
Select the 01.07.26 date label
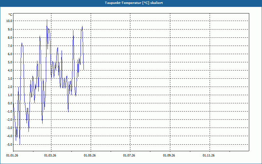[x=130, y=155]
